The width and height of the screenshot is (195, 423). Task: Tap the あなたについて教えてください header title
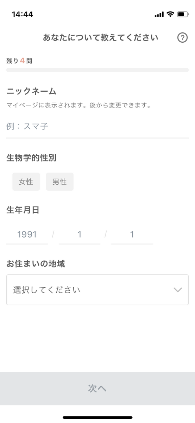pos(101,38)
